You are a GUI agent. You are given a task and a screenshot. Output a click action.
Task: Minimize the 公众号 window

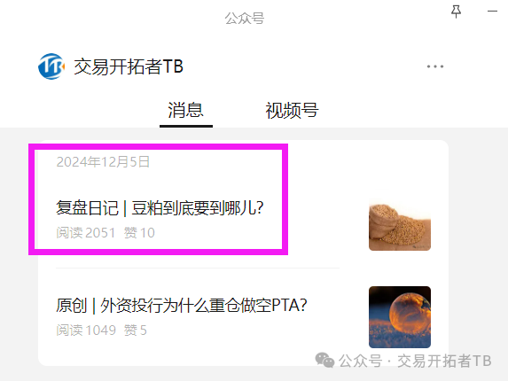point(492,11)
